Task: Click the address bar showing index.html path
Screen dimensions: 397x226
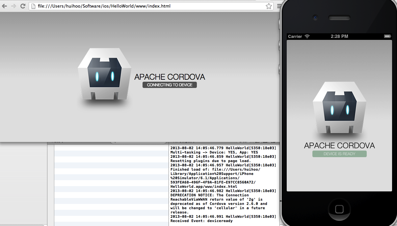Action: (132, 6)
